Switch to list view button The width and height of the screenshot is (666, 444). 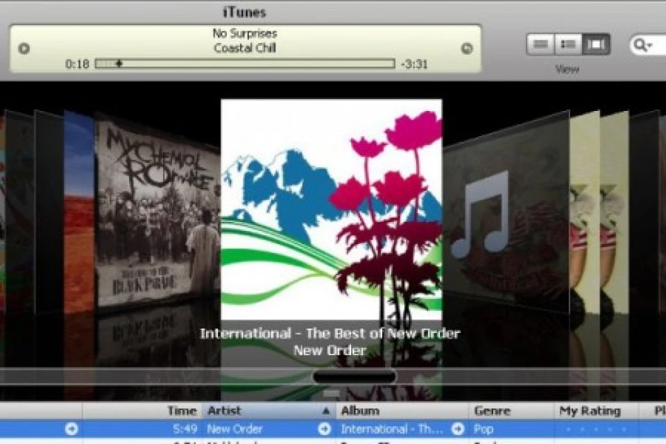tap(540, 44)
